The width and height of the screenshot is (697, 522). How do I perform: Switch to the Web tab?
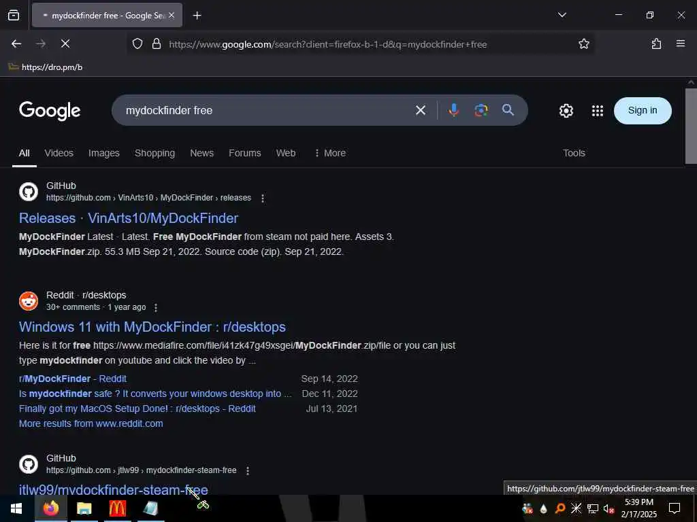285,153
